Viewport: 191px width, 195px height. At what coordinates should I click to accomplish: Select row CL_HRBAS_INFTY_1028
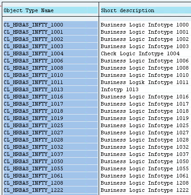click(x=51, y=140)
